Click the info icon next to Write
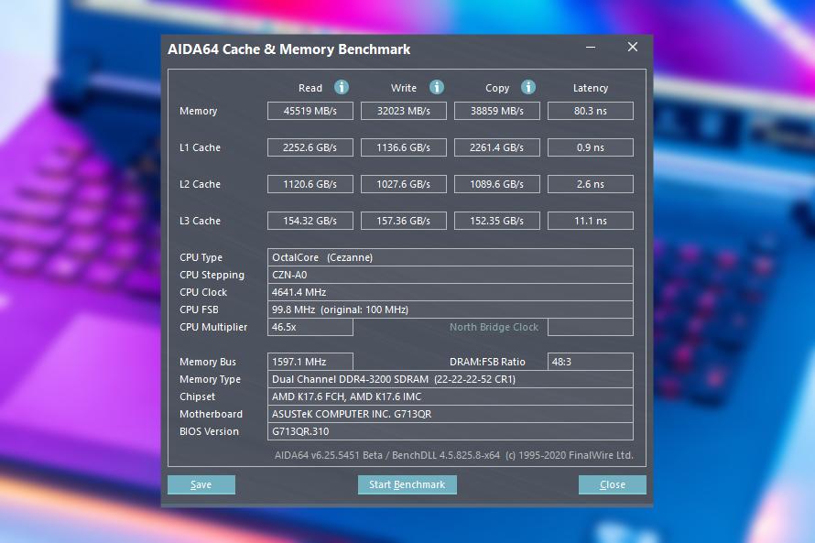This screenshot has height=543, width=815. 436,87
